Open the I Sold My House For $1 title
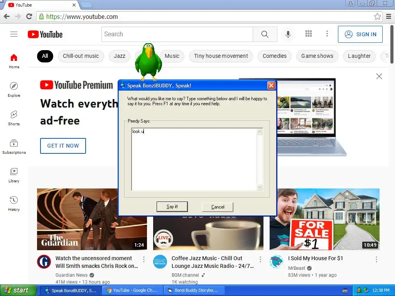The height and width of the screenshot is (296, 395). pyautogui.click(x=316, y=258)
